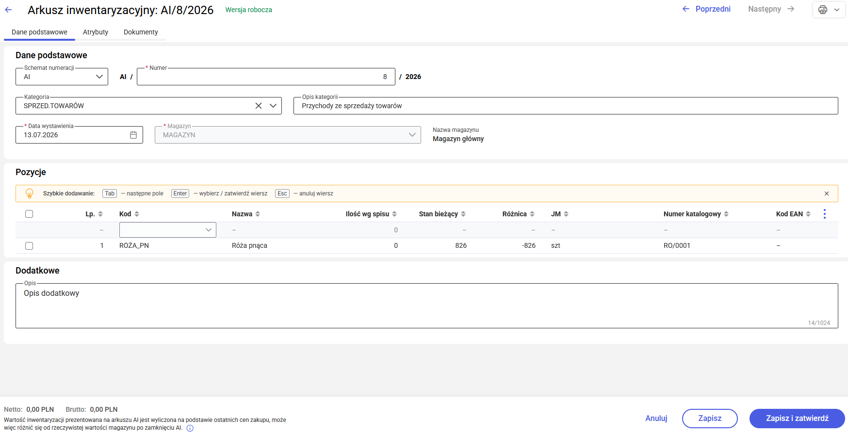Go back using the left arrow icon
The image size is (848, 436).
pos(8,10)
